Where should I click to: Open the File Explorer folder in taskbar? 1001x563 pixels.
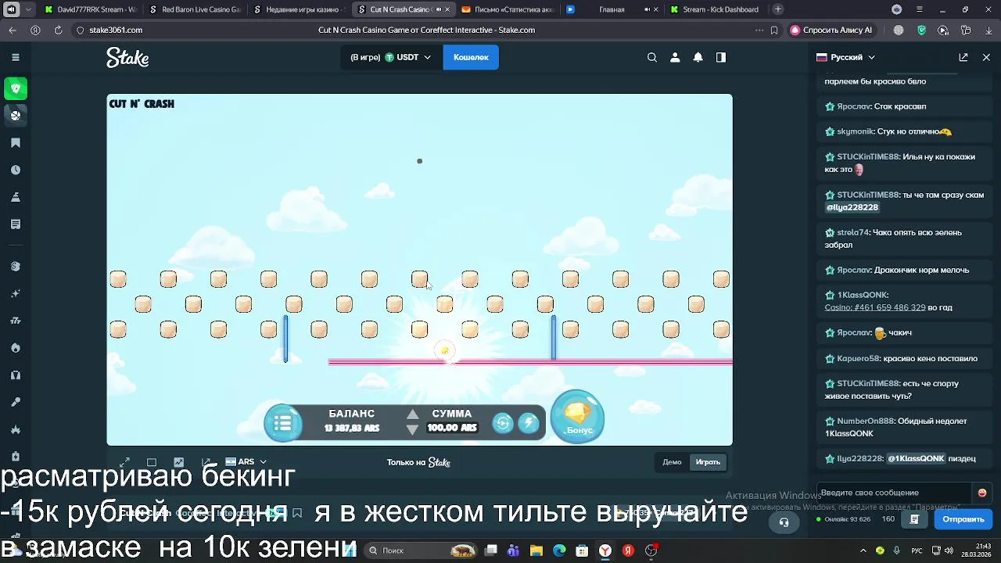click(536, 550)
